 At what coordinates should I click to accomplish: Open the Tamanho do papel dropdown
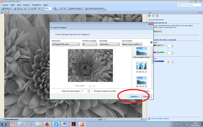(x=90, y=44)
